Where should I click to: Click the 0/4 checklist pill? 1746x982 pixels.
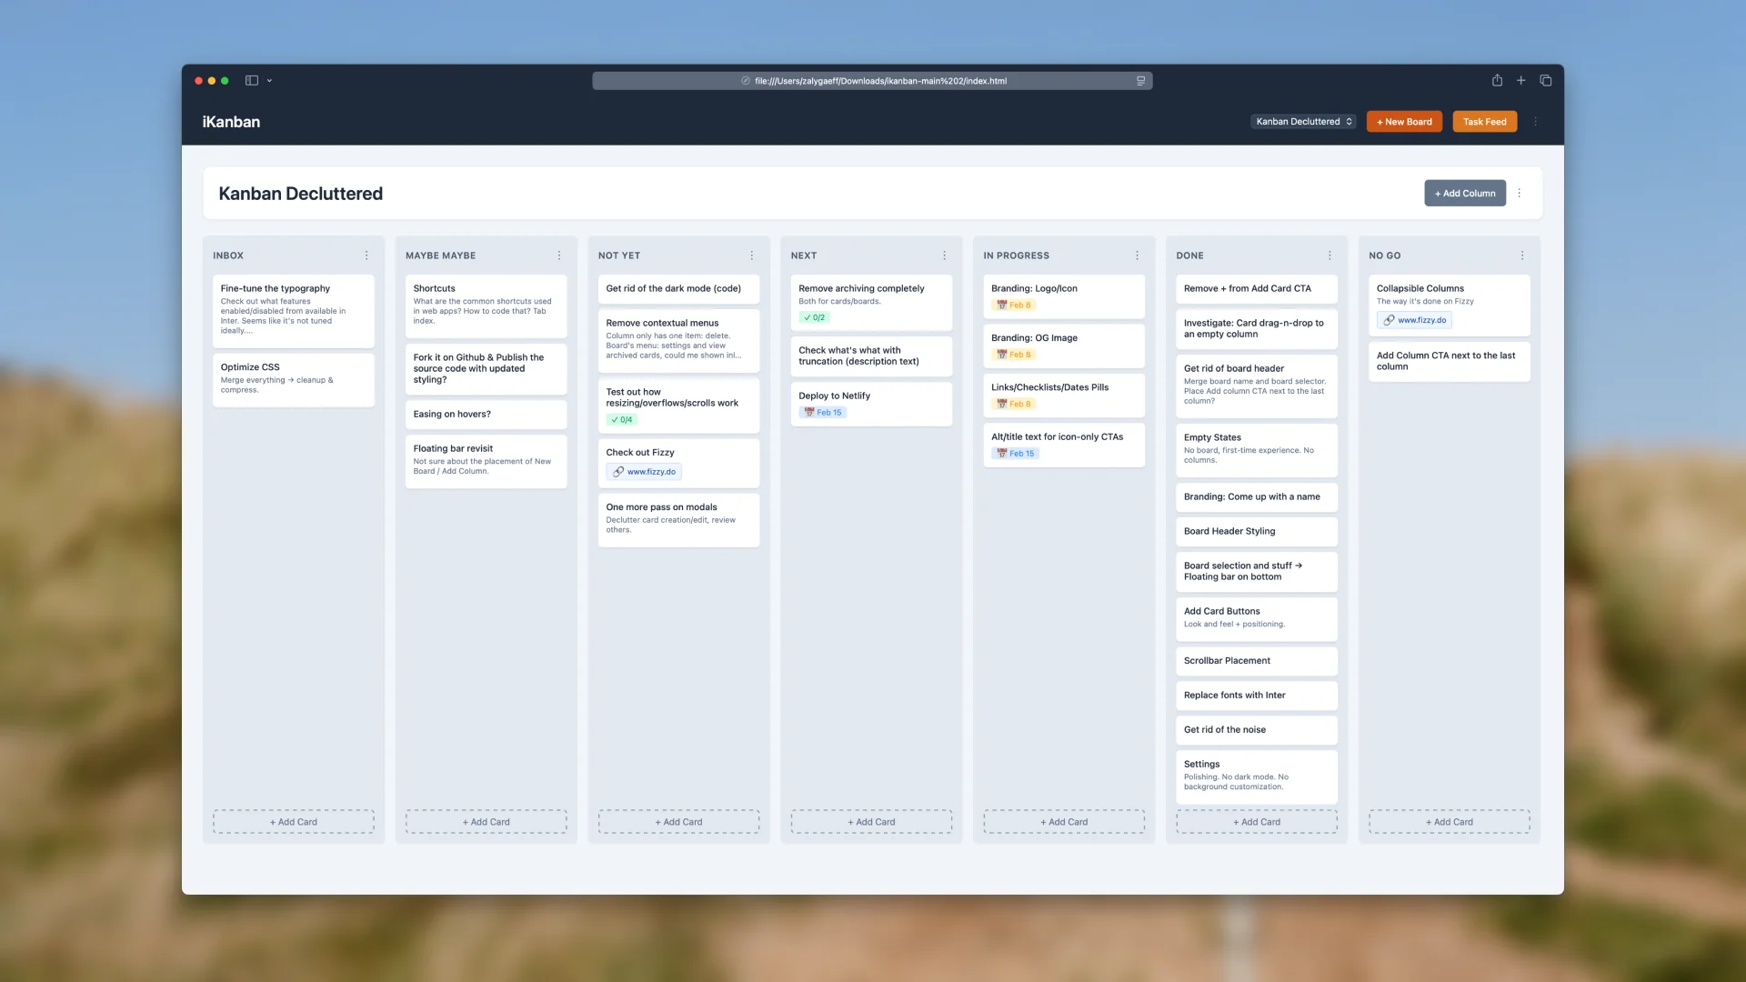(622, 420)
